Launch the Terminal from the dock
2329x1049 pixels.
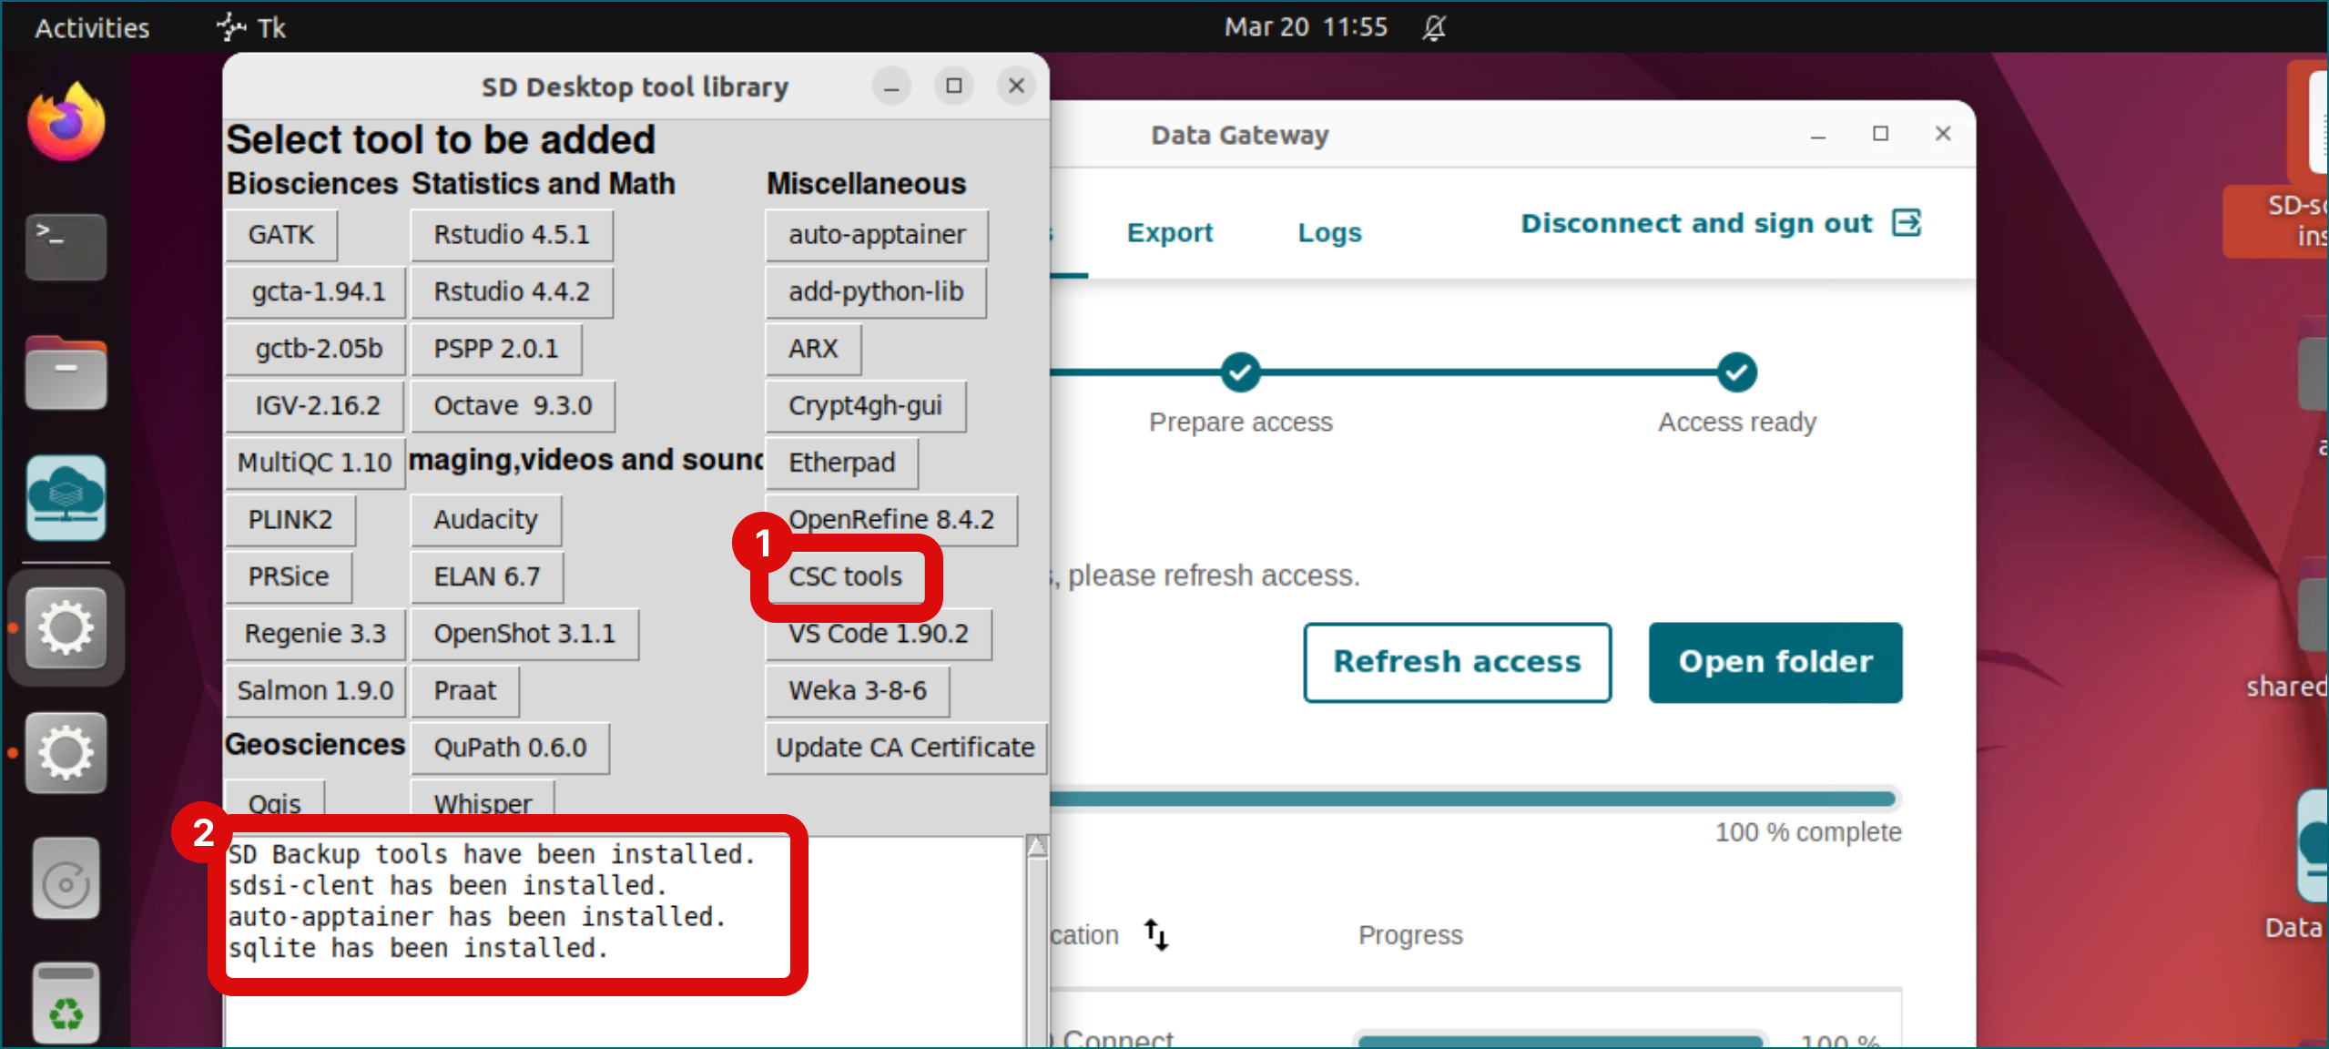[x=64, y=246]
